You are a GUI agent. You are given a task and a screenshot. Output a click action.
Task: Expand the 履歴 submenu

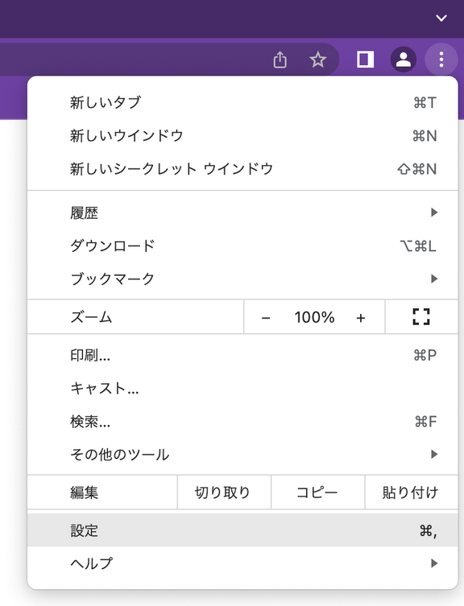[242, 212]
